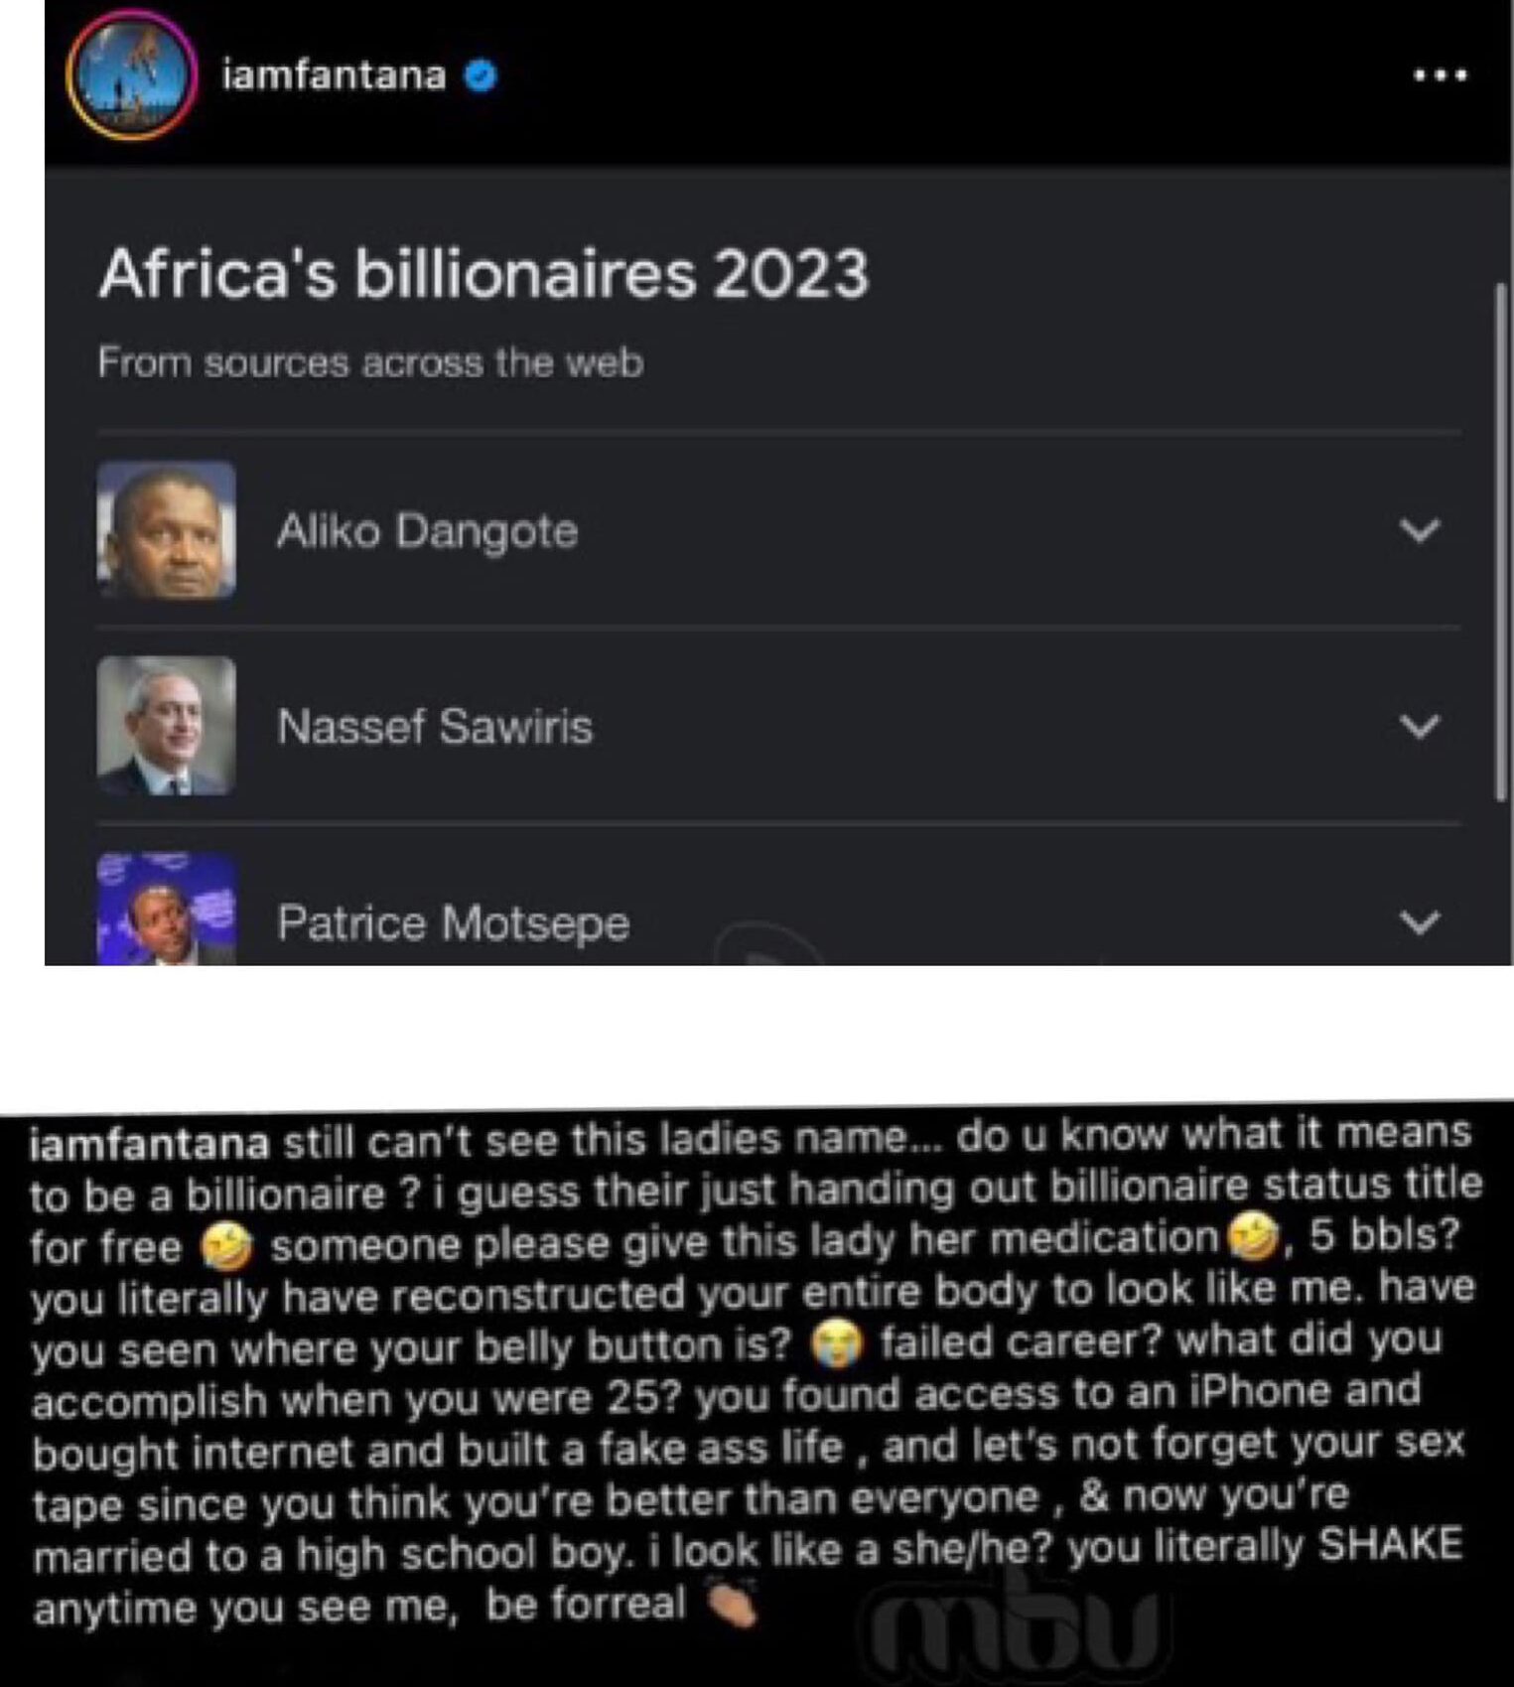This screenshot has height=1687, width=1514.
Task: Click the crying emoji after 'belly button is?'
Action: click(836, 1345)
